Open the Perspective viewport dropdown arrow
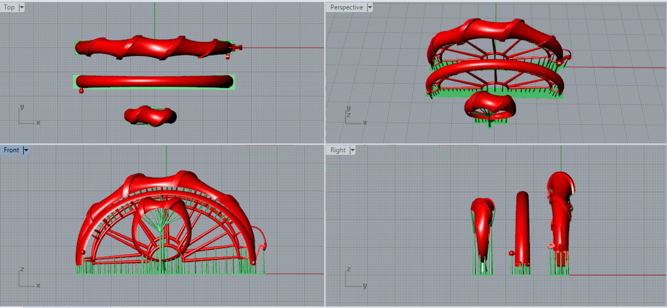This screenshot has height=308, width=667. [369, 7]
